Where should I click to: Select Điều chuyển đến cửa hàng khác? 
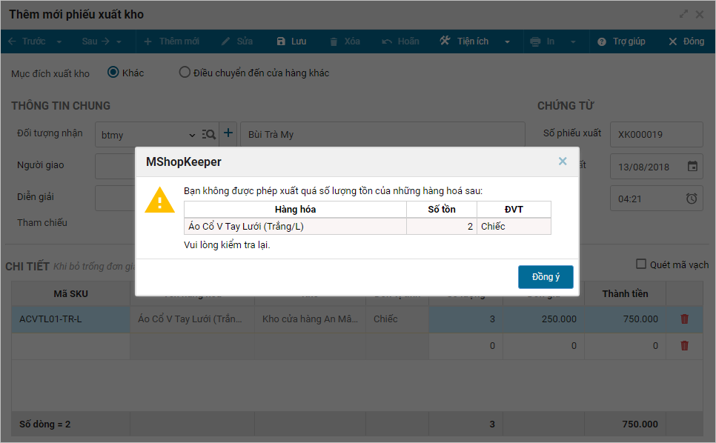(185, 72)
